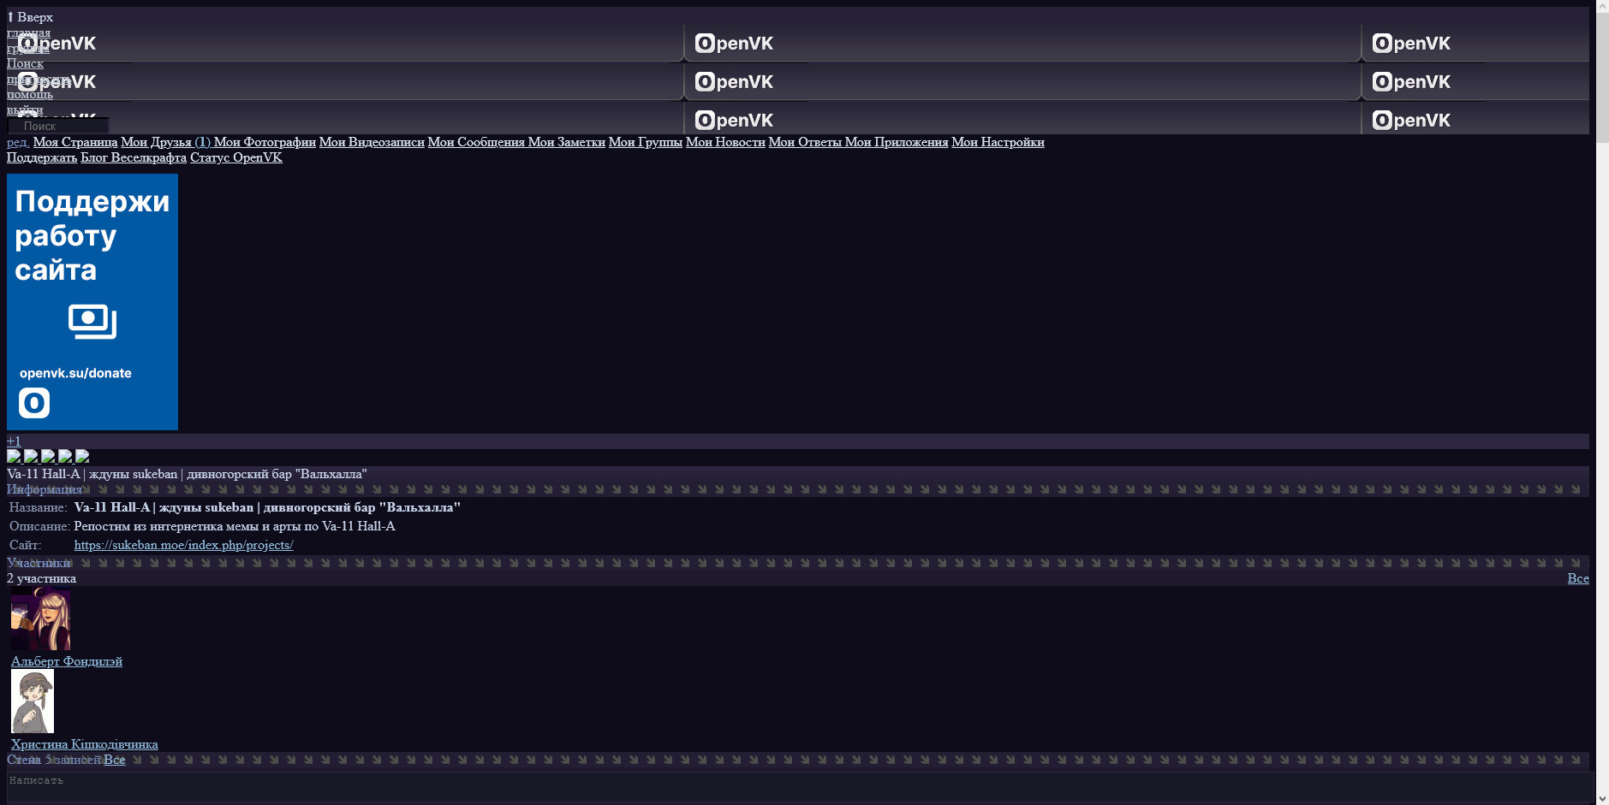The height and width of the screenshot is (805, 1609).
Task: Open the underlined Поиск link in header
Action: 25,63
